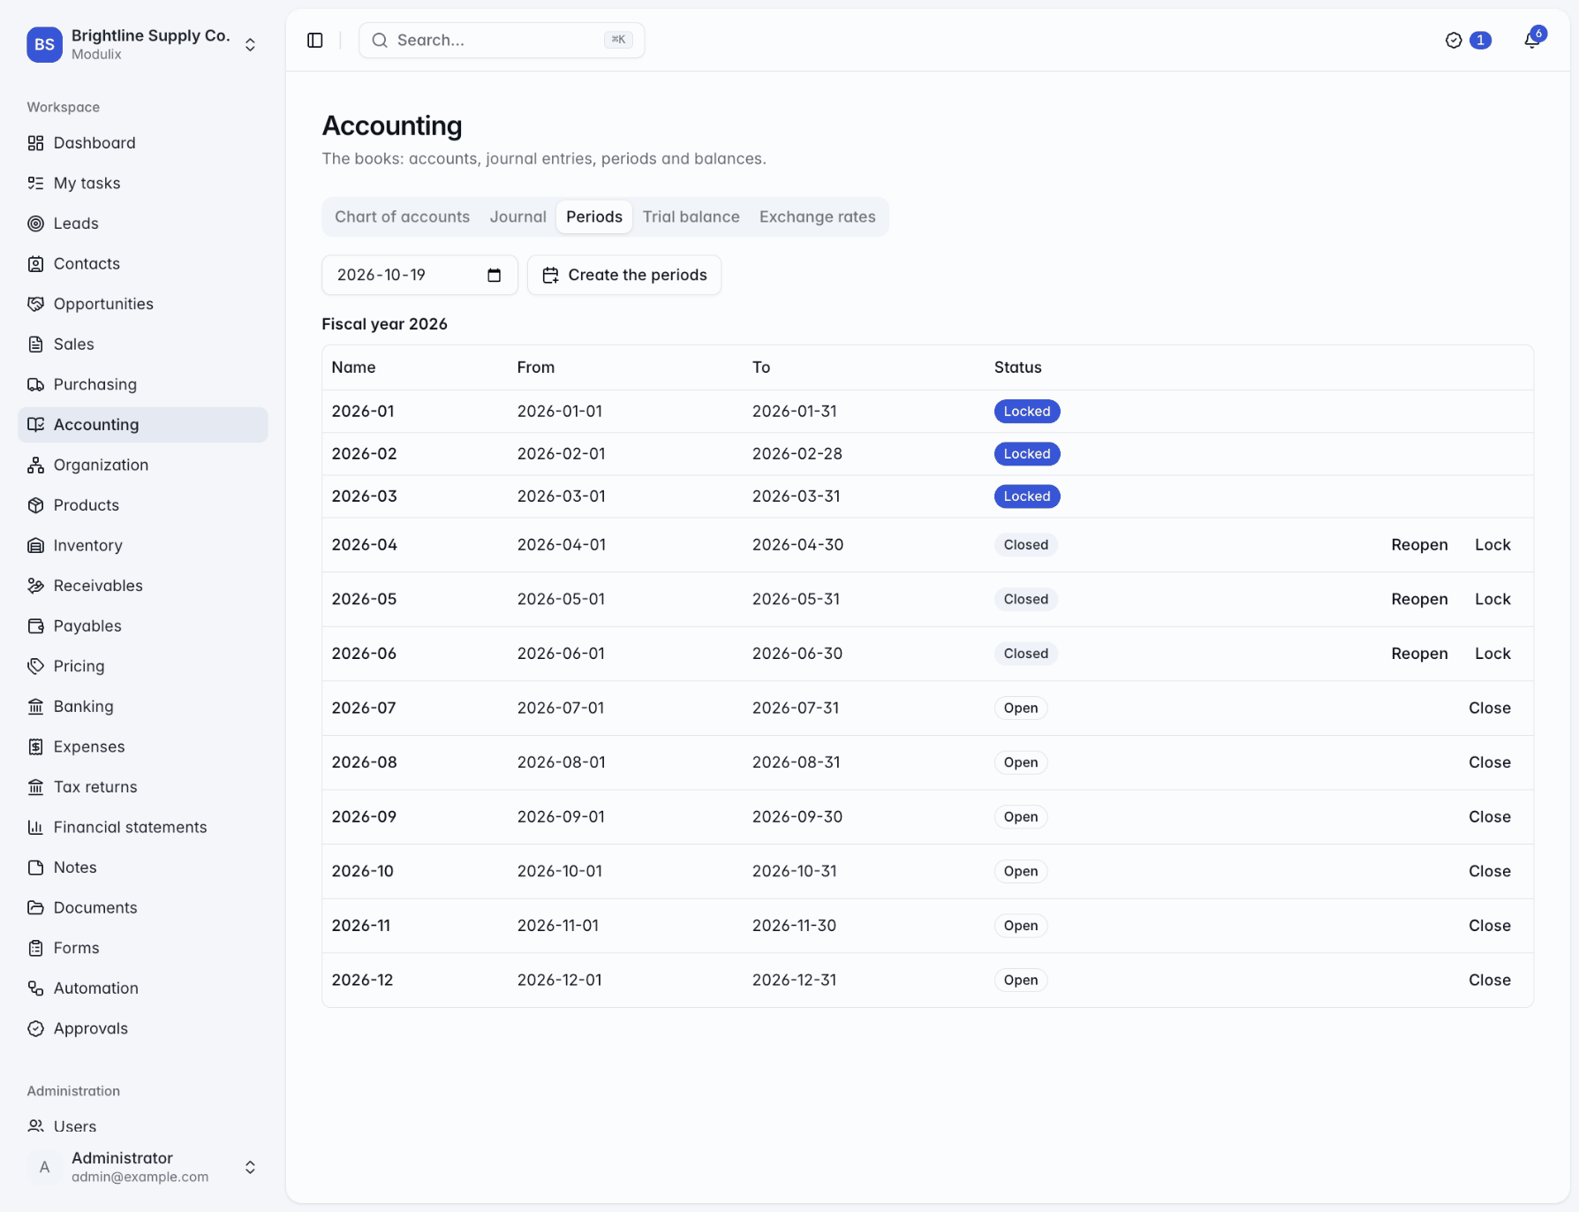Open Contacts in the sidebar
Viewport: 1579px width, 1212px height.
[x=143, y=263]
